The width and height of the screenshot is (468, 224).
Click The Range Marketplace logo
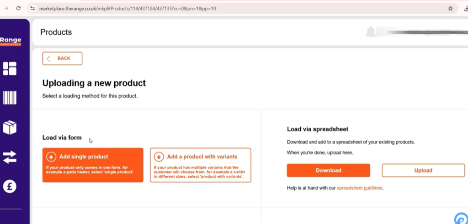(11, 41)
